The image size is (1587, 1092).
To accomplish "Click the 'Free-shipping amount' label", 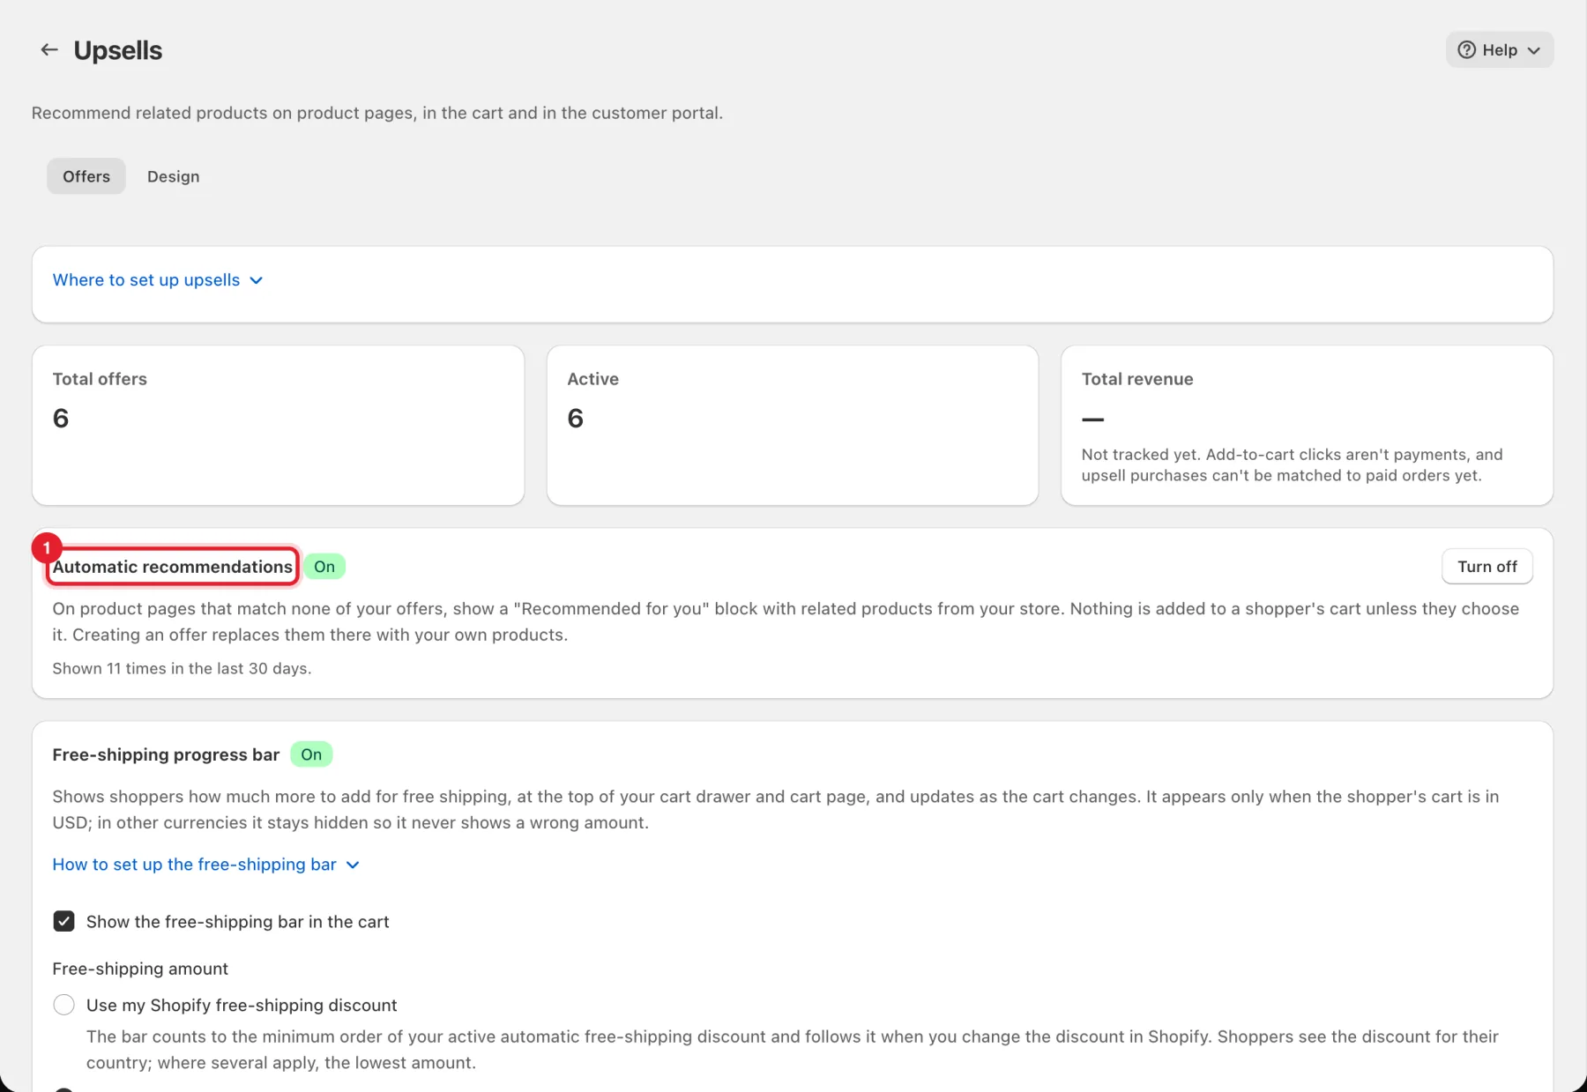I will (140, 969).
